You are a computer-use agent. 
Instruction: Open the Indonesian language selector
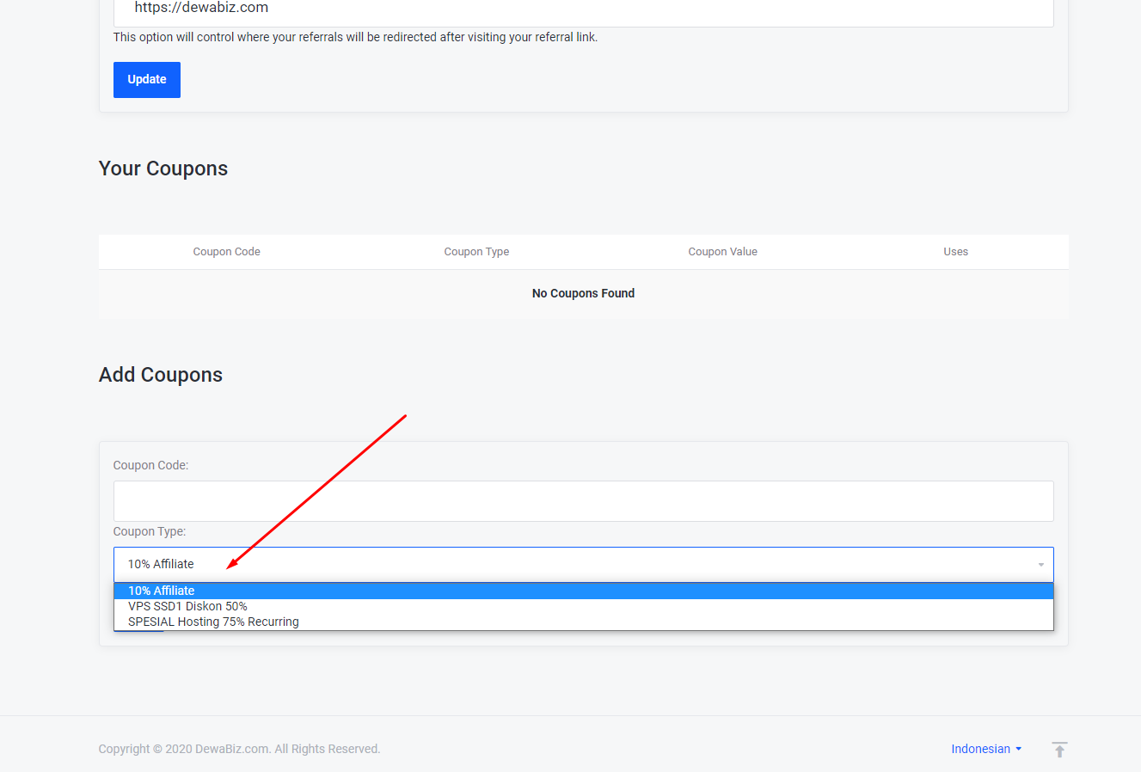click(985, 749)
